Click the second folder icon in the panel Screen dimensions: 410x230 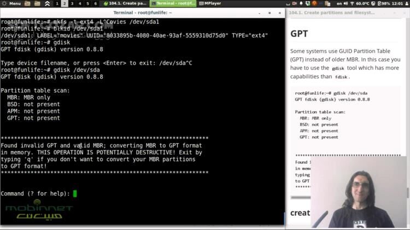tap(37, 3)
